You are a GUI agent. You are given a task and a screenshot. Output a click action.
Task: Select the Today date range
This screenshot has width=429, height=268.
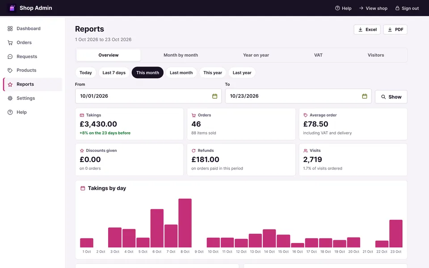click(86, 73)
